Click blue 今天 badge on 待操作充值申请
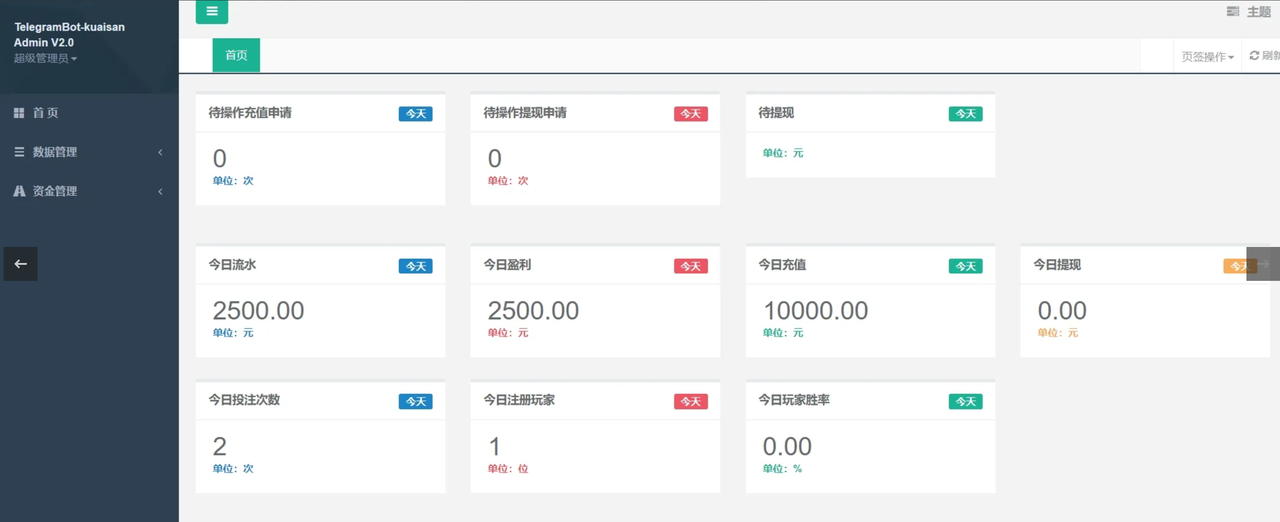This screenshot has height=522, width=1280. 415,113
